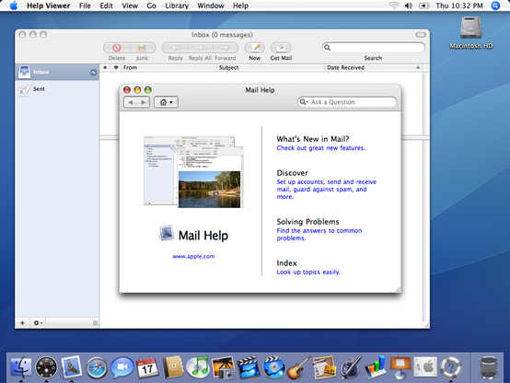Screen dimensions: 510x383
Task: Open Check out great new features link
Action: [x=321, y=148]
